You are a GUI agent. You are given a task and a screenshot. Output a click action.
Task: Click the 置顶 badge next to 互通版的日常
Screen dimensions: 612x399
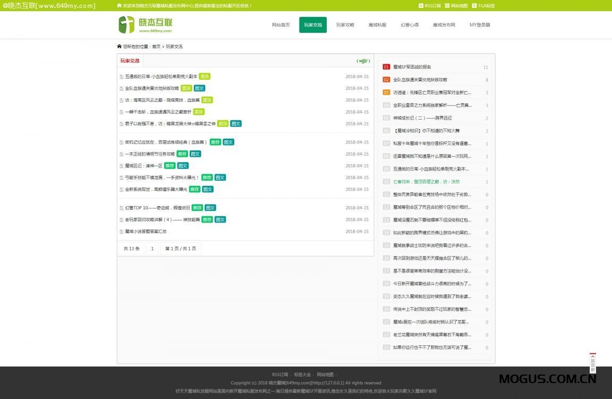pyautogui.click(x=205, y=77)
